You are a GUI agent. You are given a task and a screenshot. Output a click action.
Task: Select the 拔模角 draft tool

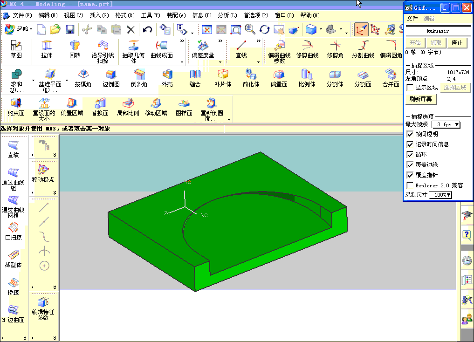coord(83,78)
